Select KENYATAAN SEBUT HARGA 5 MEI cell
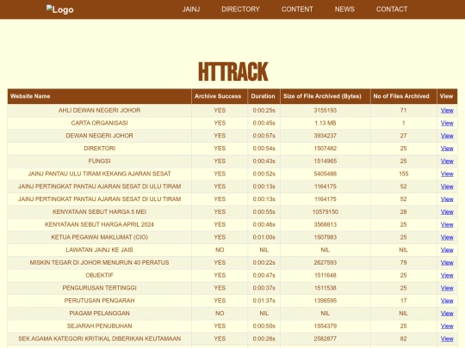465x348 pixels. (99, 212)
